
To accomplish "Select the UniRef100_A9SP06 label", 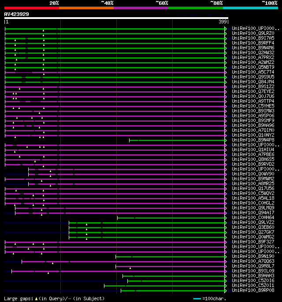I will point(253,116).
